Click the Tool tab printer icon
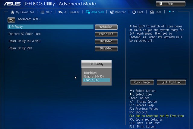Screen dimensions: 193x129 click(x=152, y=12)
